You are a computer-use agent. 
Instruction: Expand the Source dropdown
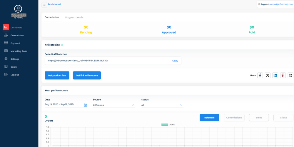(x=114, y=105)
